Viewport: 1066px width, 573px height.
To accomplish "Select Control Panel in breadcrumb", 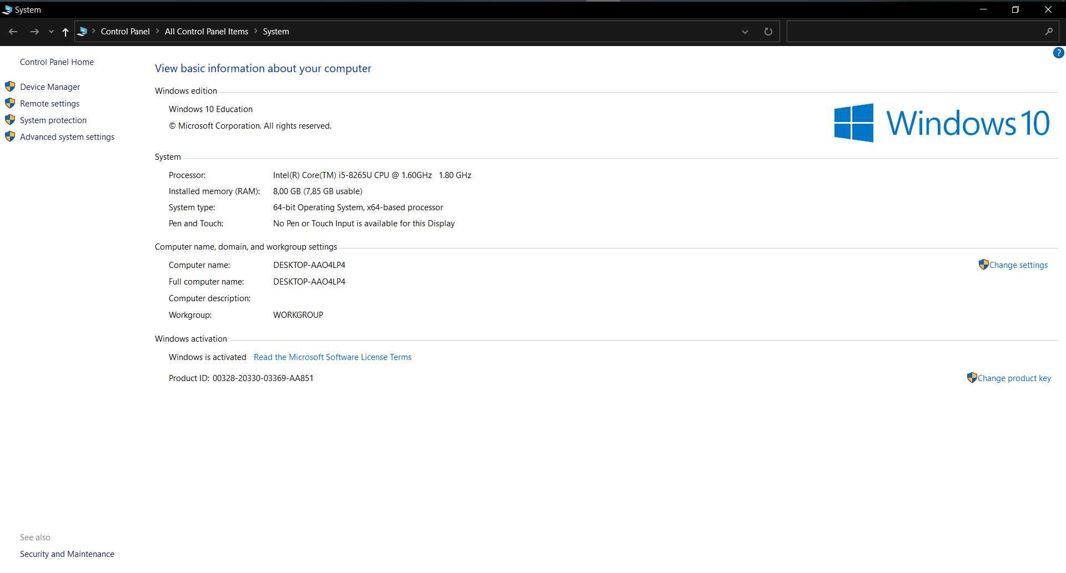I will click(125, 32).
